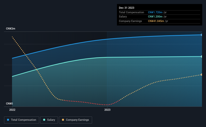Click the orange Company Earnings legend dot
The height and width of the screenshot is (127, 206).
[63, 120]
